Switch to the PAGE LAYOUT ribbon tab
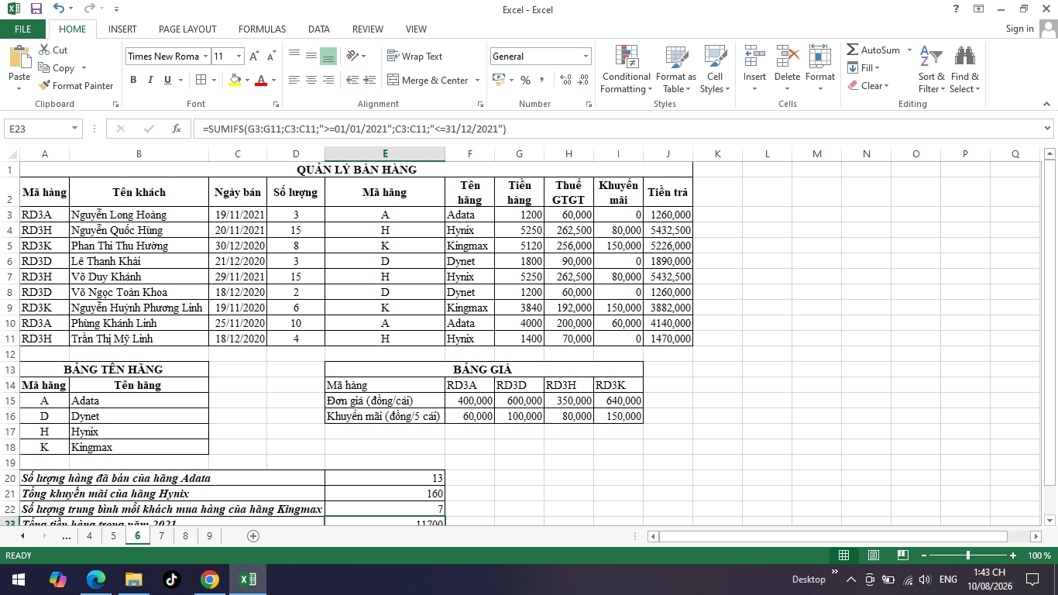Image resolution: width=1058 pixels, height=595 pixels. point(187,29)
